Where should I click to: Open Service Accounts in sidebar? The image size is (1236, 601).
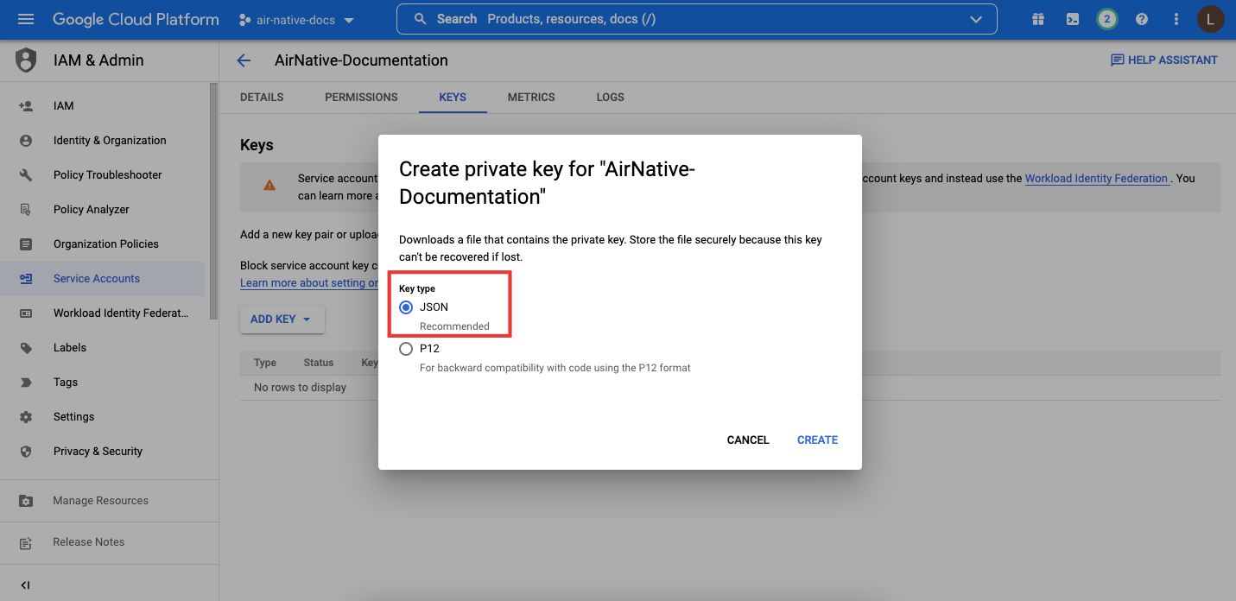(97, 279)
